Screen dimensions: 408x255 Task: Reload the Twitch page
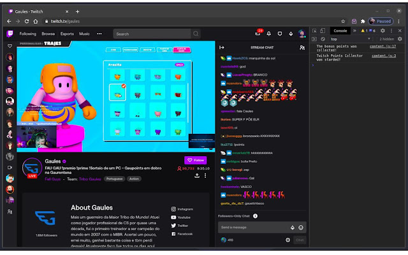[x=27, y=21]
